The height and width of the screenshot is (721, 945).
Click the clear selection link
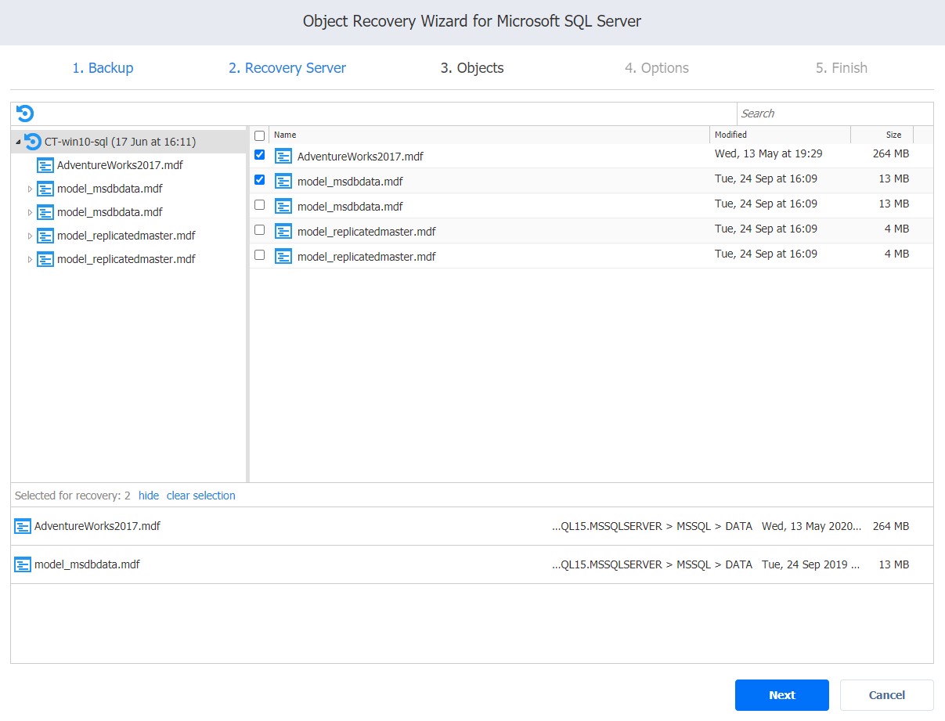[200, 496]
